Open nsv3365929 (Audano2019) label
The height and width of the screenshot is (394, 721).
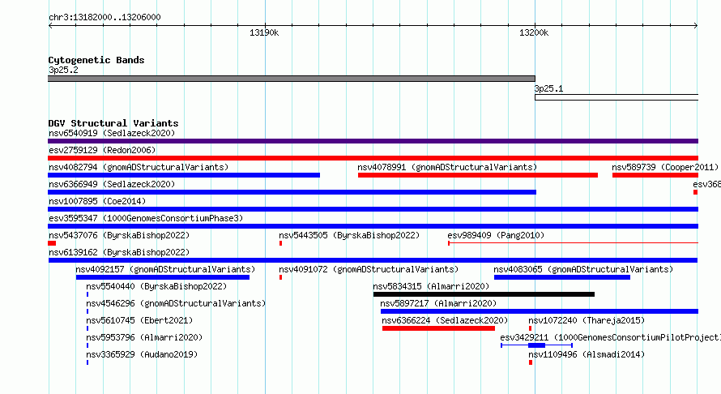142,354
